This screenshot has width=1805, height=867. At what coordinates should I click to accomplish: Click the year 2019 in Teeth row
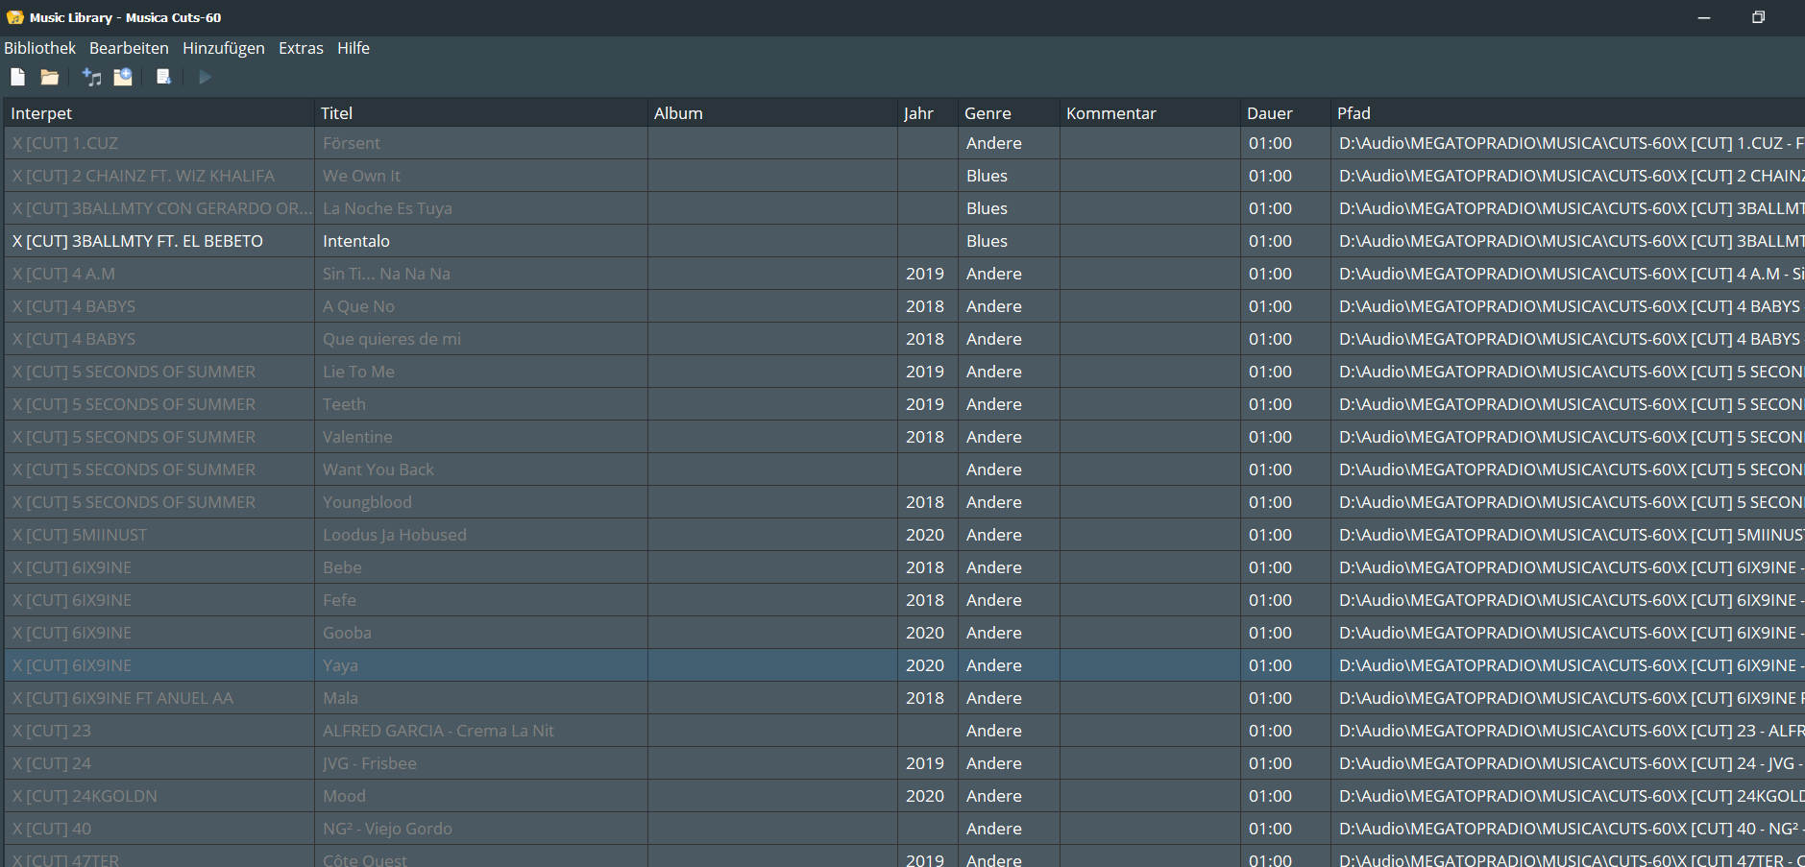tap(925, 404)
